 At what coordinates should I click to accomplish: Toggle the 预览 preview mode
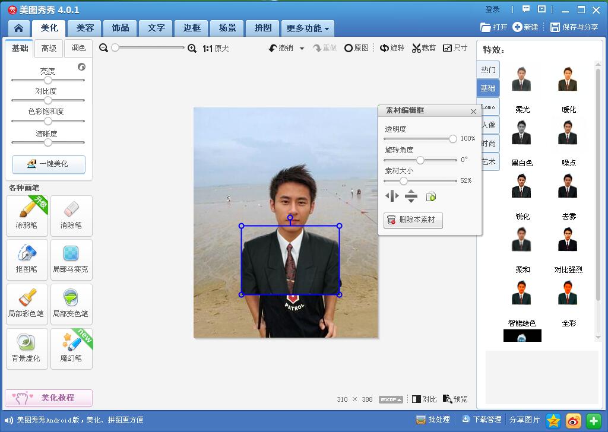[x=455, y=399]
